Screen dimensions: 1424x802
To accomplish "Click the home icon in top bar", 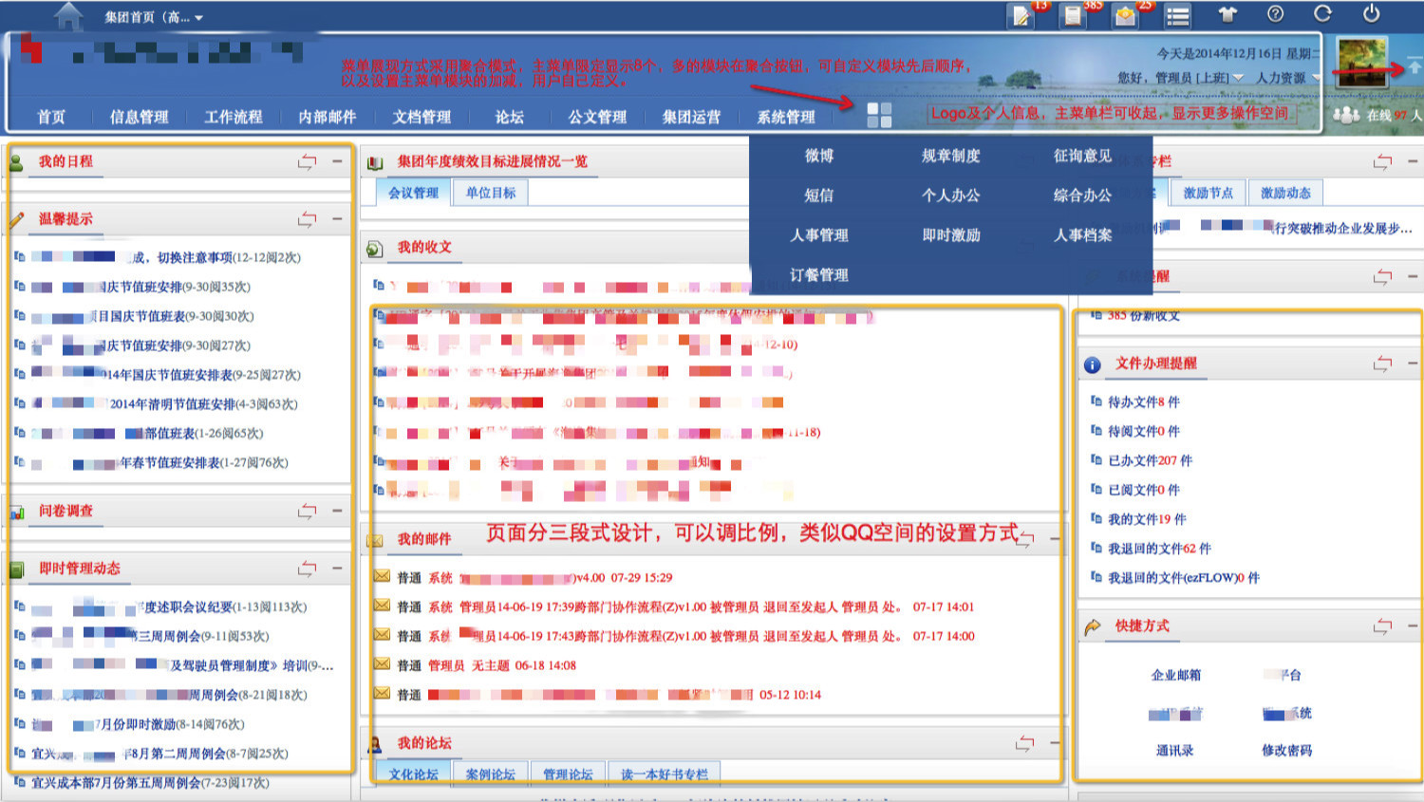I will (x=68, y=16).
